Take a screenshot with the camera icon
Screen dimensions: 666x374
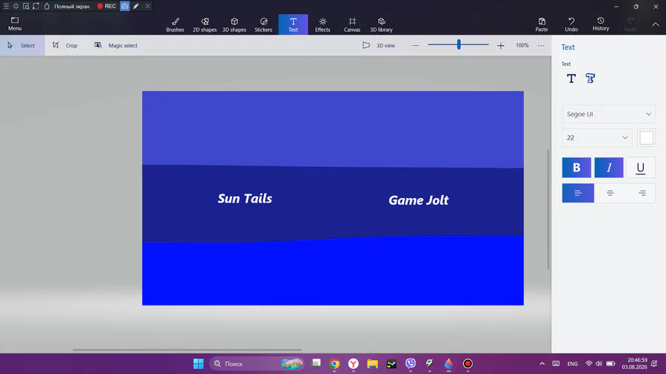click(x=125, y=6)
